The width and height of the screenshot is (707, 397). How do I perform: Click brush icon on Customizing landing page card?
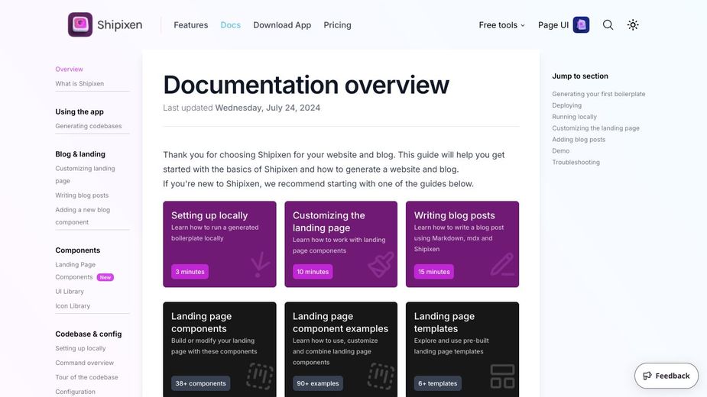pos(381,264)
